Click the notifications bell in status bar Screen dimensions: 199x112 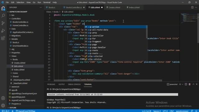[196, 111]
